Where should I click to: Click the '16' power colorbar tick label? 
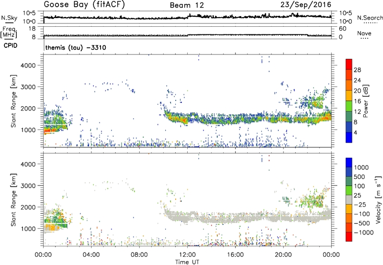click(x=357, y=101)
